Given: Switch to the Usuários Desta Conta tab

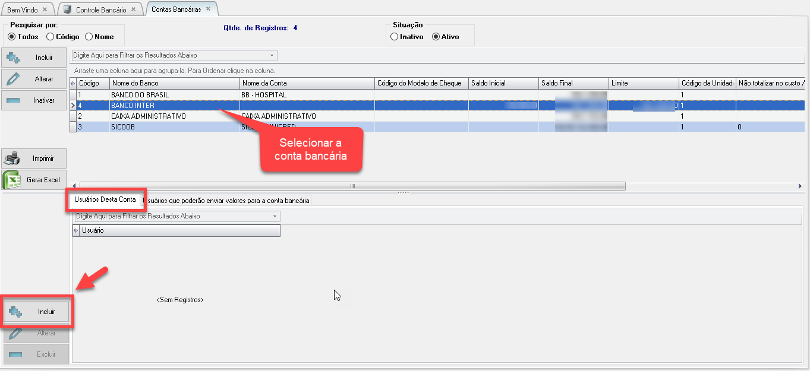Looking at the screenshot, I should pyautogui.click(x=105, y=199).
